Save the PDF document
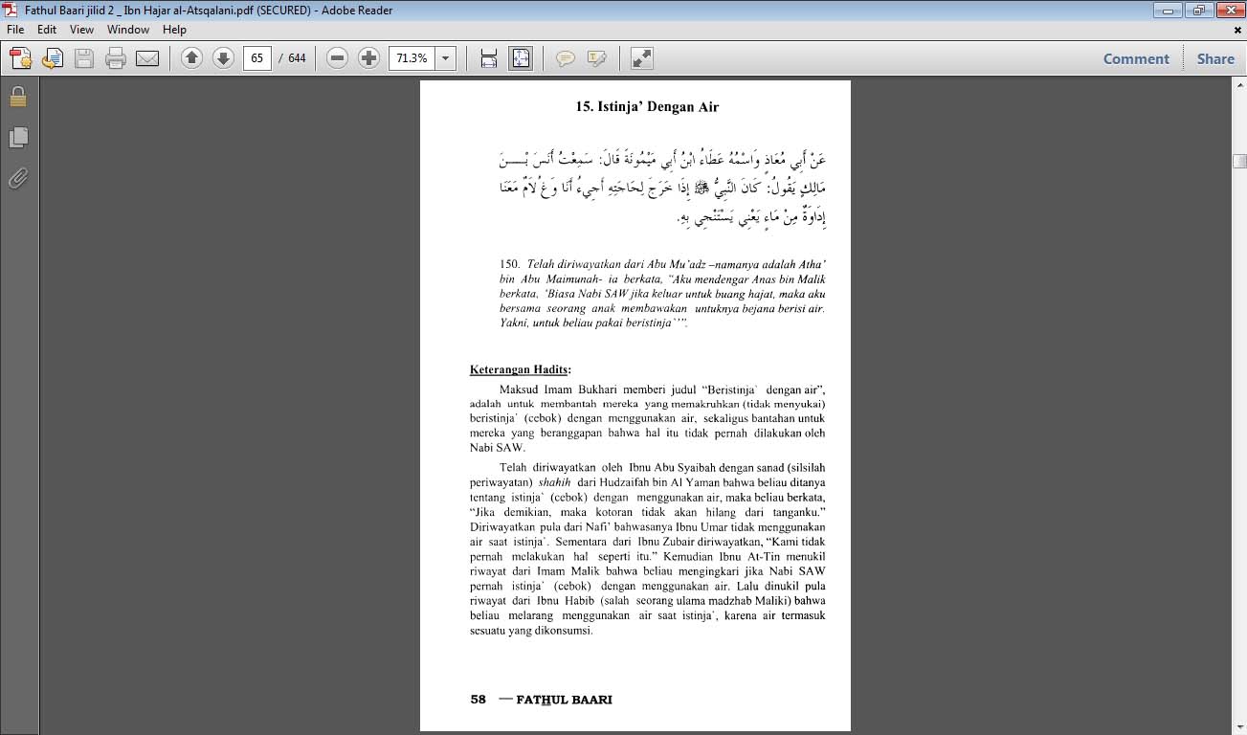 pyautogui.click(x=84, y=57)
